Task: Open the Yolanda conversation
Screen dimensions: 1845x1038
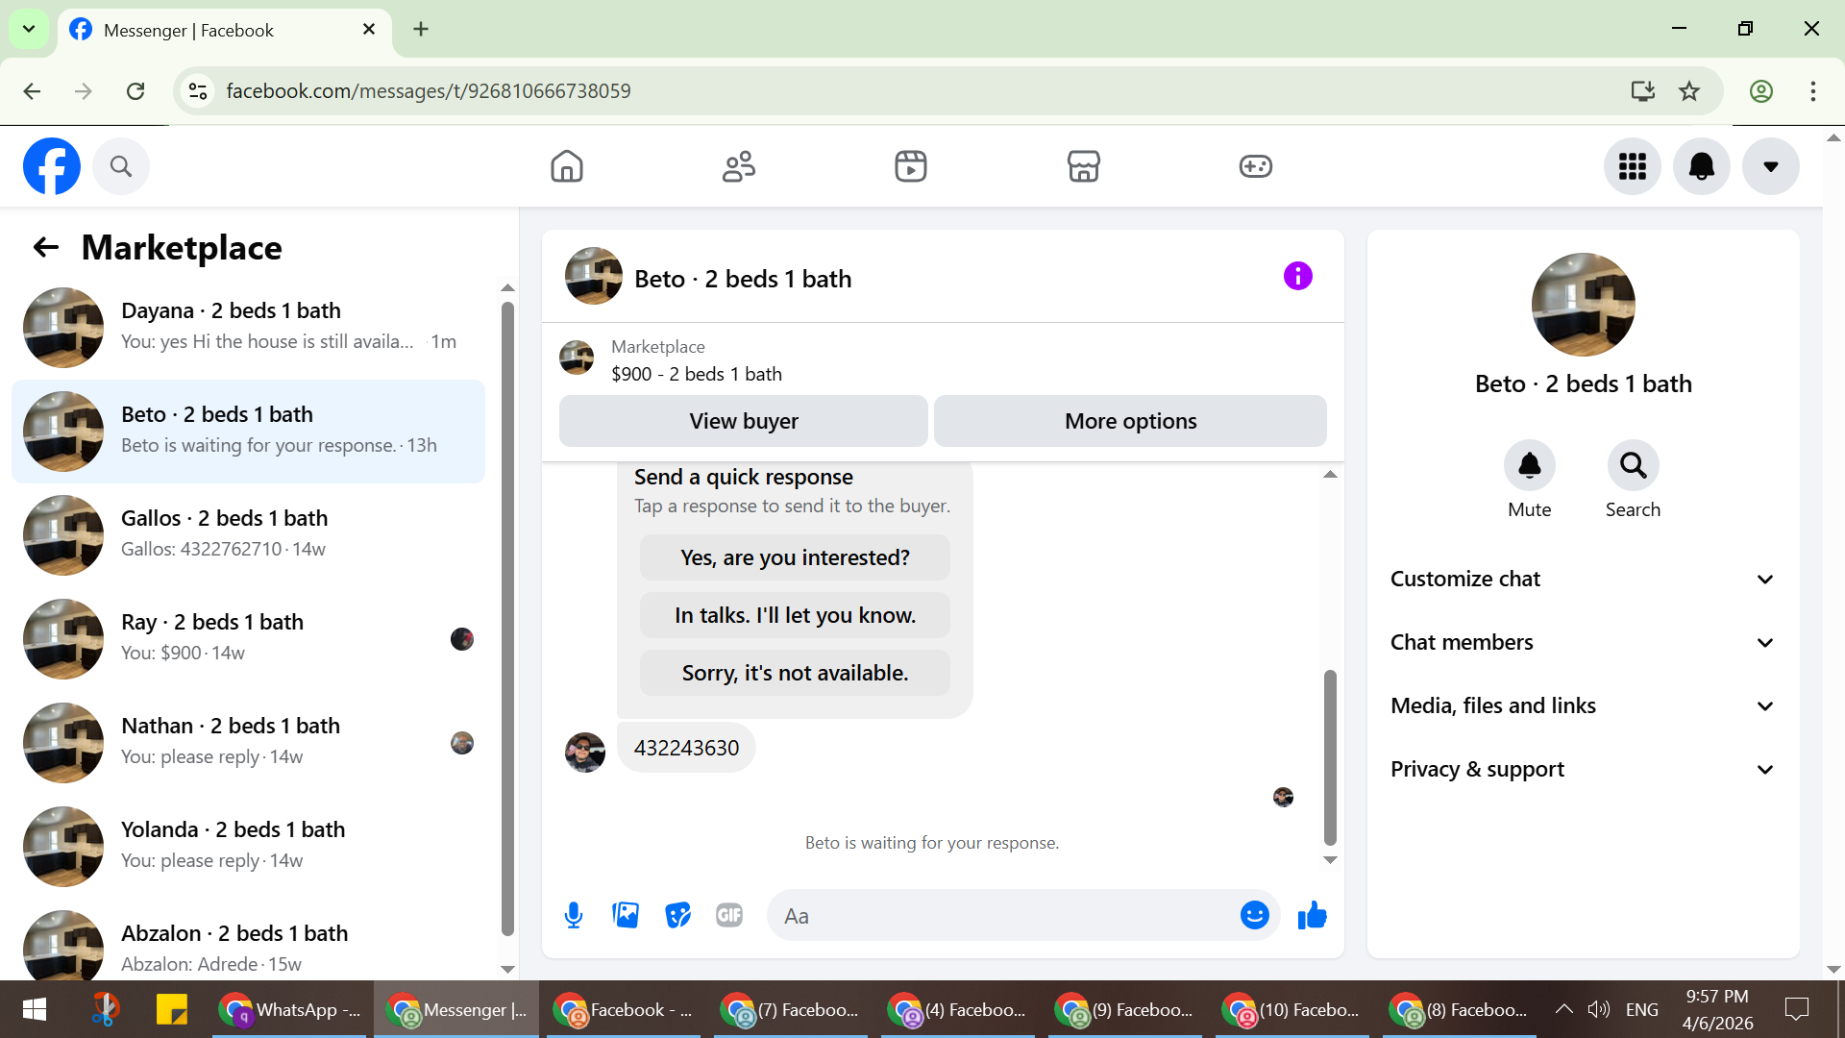Action: [x=248, y=847]
